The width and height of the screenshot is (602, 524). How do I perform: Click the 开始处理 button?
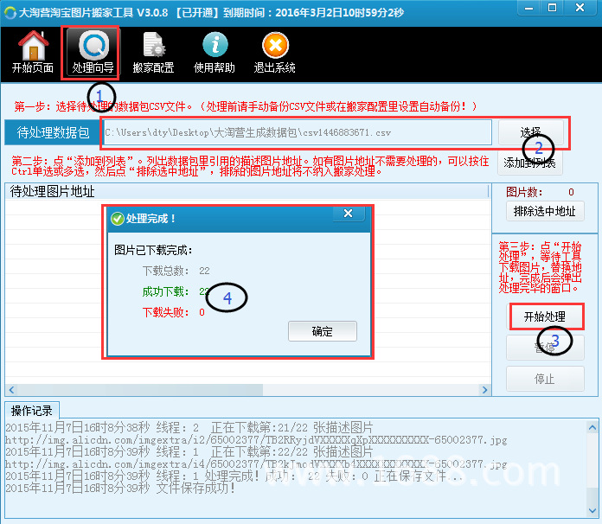pos(545,316)
